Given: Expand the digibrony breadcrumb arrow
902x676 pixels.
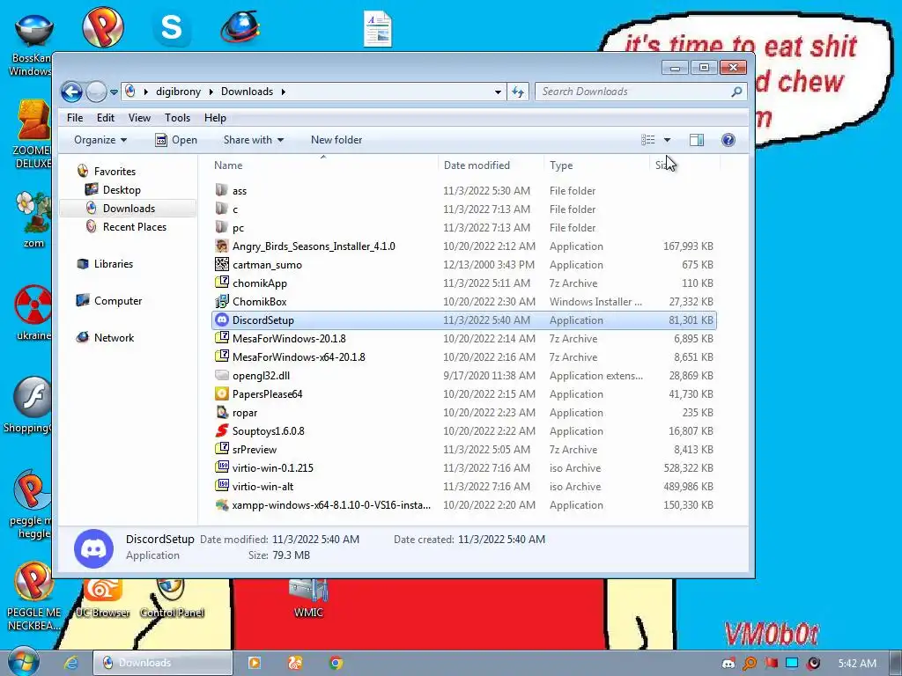Looking at the screenshot, I should tap(211, 92).
